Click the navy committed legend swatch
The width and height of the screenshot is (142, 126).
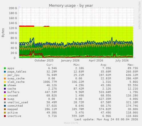(5, 106)
